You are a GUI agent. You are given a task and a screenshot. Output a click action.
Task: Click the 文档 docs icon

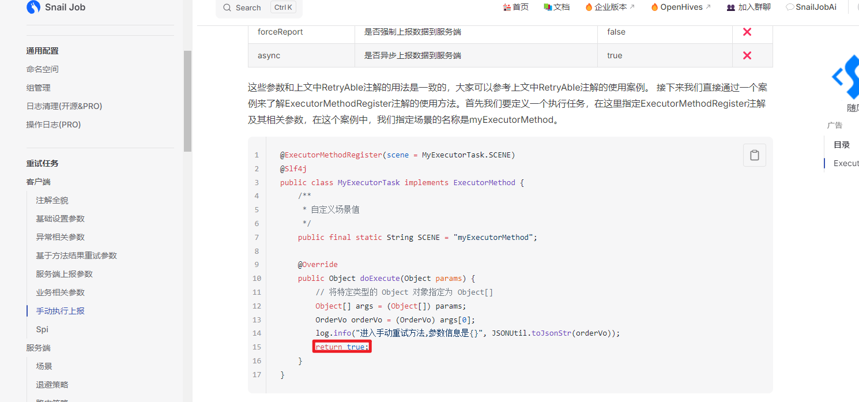tap(548, 7)
